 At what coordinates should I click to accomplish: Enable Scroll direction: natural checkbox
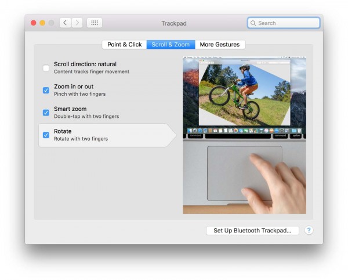tap(46, 68)
